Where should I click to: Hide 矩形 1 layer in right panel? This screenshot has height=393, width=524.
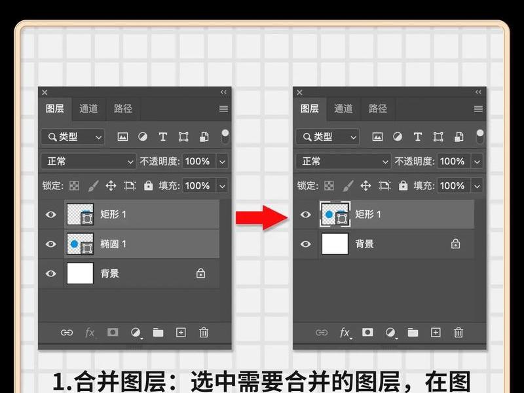pos(305,215)
